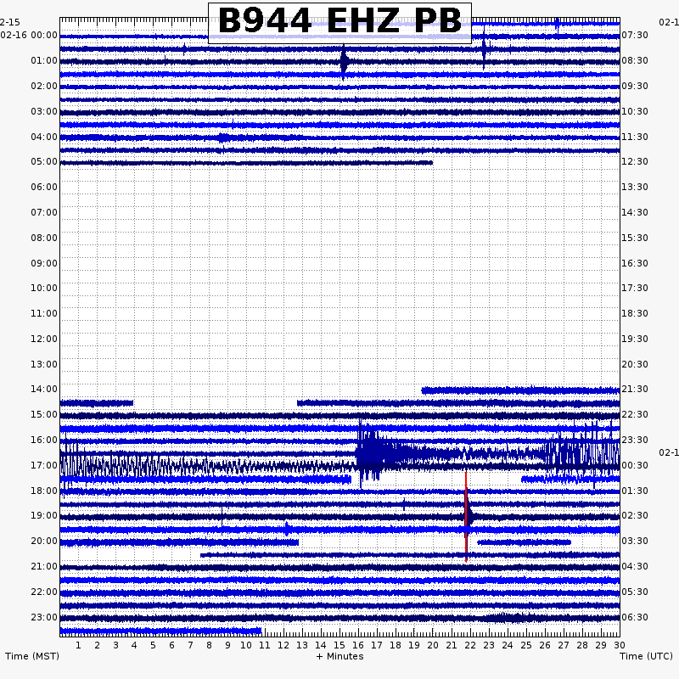
Task: Select the 00:30 UTC row label
Action: (x=635, y=465)
